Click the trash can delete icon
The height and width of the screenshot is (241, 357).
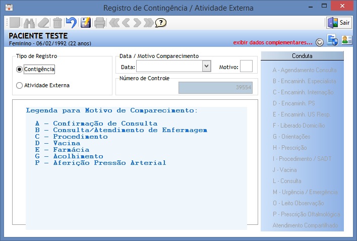(x=57, y=23)
